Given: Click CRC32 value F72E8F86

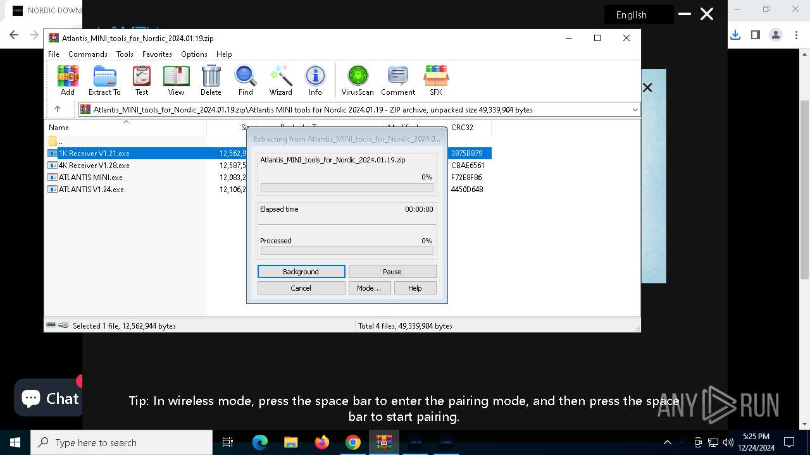Looking at the screenshot, I should [466, 178].
